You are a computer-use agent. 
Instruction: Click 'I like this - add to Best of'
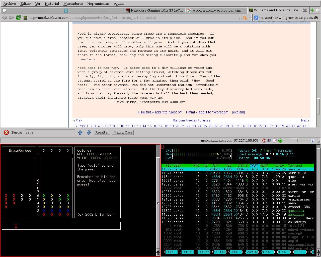(160, 112)
